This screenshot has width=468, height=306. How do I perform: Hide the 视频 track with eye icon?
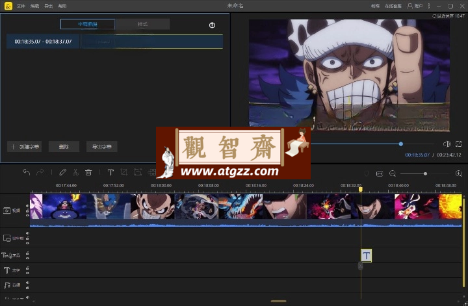click(27, 215)
